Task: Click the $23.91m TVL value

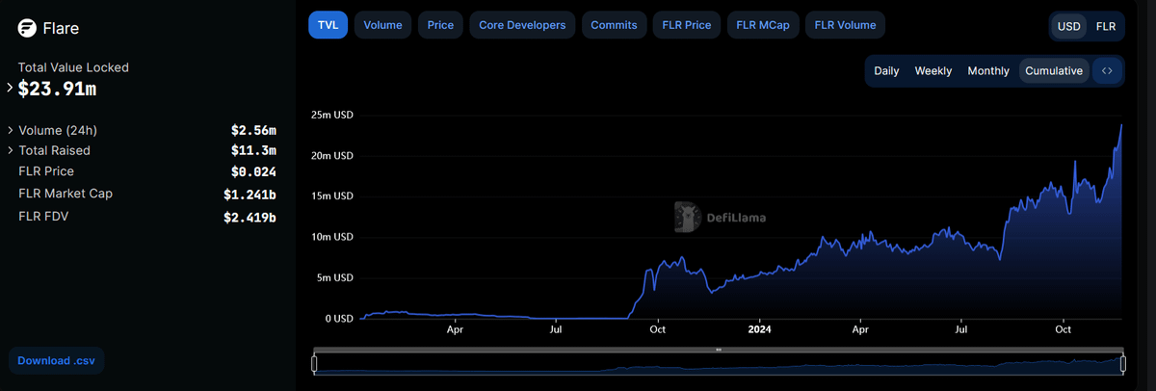Action: [57, 89]
